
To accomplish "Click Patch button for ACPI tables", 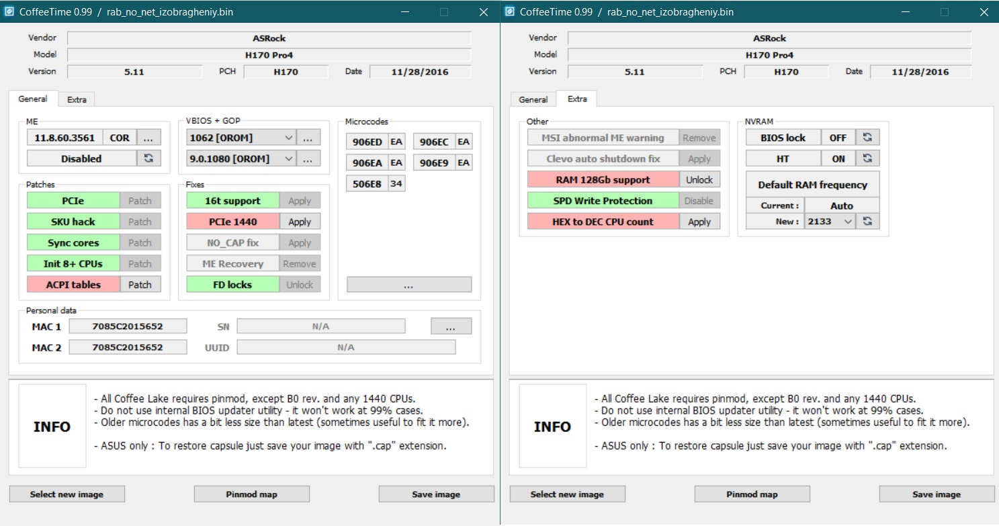I will pyautogui.click(x=140, y=284).
